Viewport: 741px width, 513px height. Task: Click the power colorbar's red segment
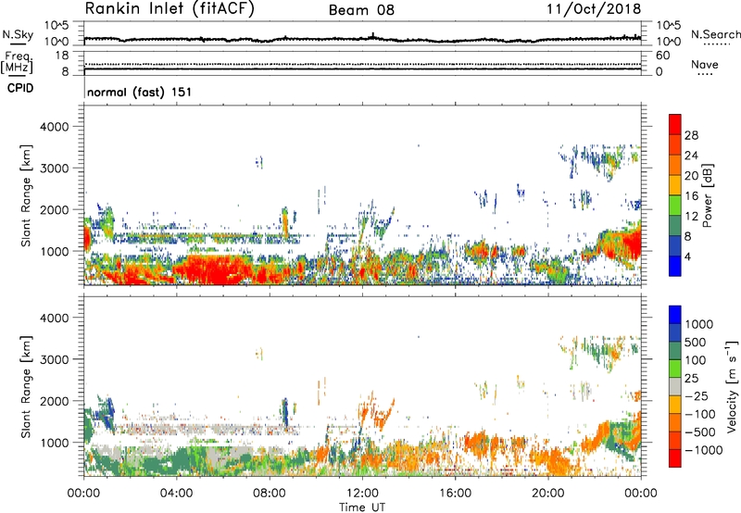[675, 124]
